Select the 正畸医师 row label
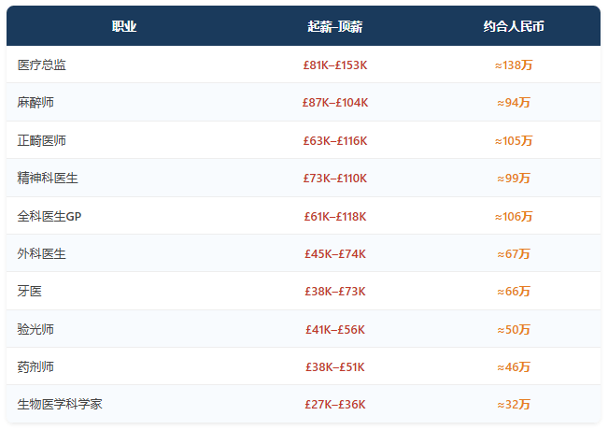608x430 pixels. 41,140
